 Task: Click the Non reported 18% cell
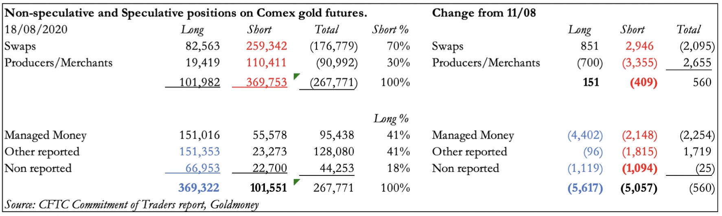(x=398, y=168)
